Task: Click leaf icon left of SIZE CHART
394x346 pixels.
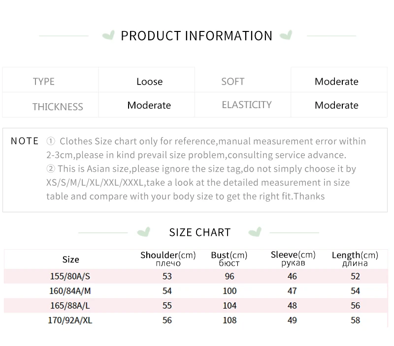Action: pyautogui.click(x=143, y=231)
